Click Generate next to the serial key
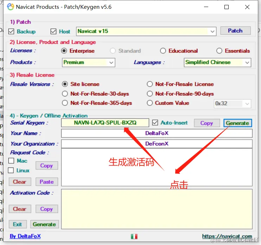Viewport: 261px width, 245px height. [x=237, y=123]
